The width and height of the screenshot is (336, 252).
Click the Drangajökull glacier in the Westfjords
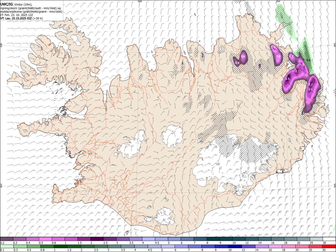click(76, 39)
